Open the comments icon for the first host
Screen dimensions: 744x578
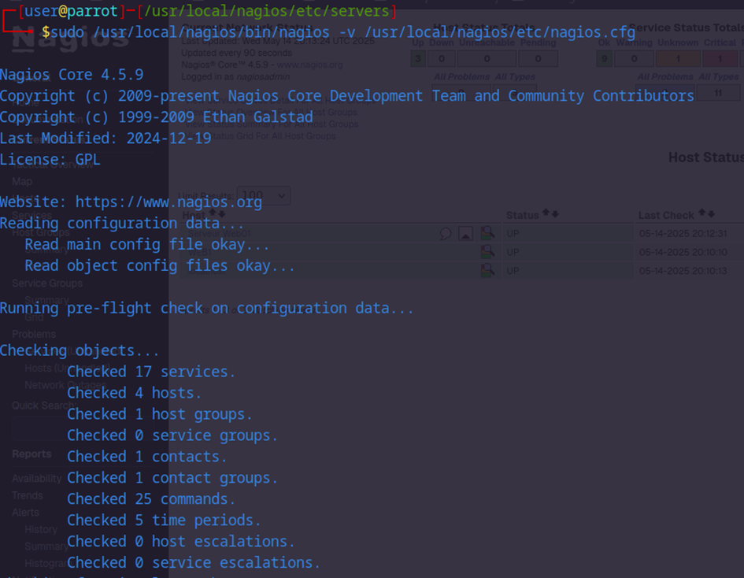pyautogui.click(x=446, y=233)
